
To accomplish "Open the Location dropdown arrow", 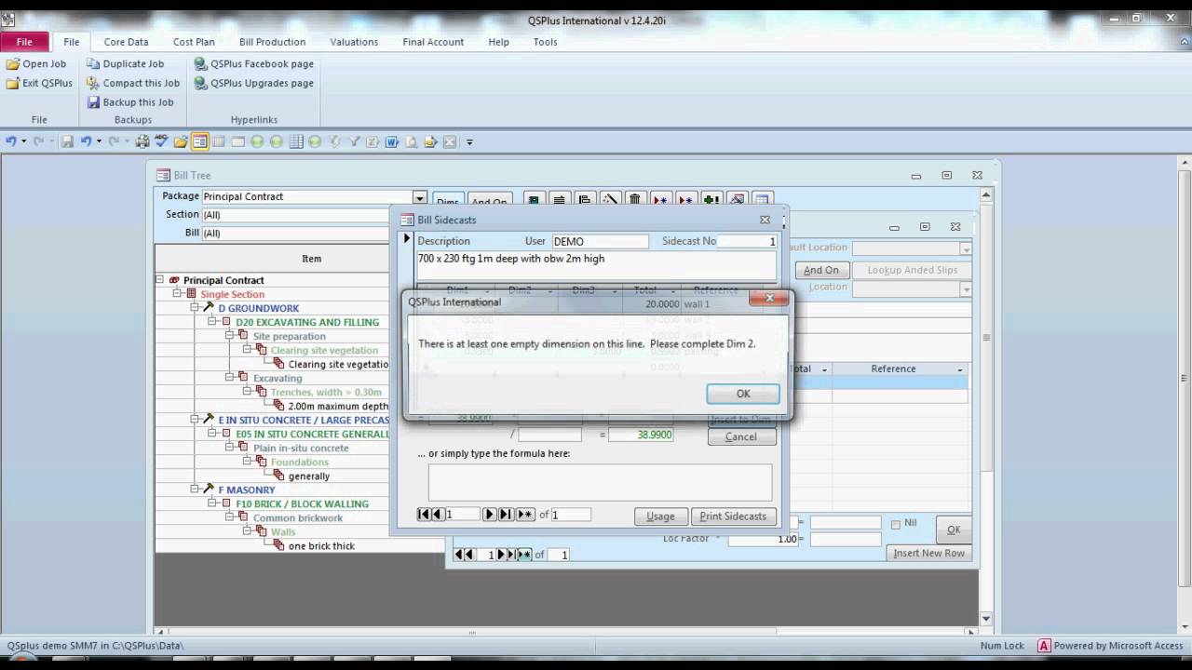I will coord(966,288).
